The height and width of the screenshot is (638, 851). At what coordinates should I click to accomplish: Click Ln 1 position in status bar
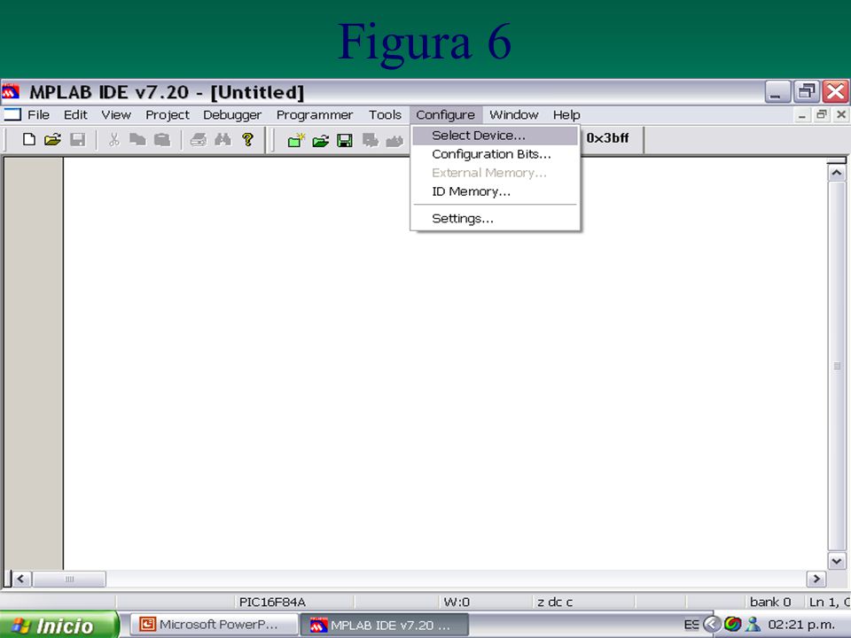coord(830,602)
